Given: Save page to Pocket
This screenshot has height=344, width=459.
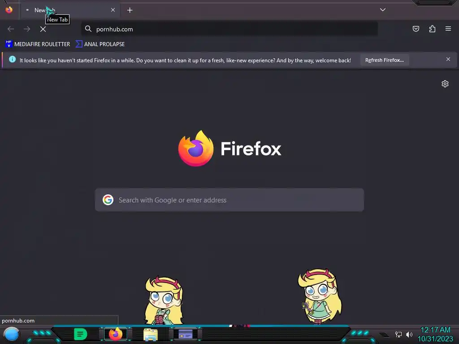Looking at the screenshot, I should click(416, 29).
